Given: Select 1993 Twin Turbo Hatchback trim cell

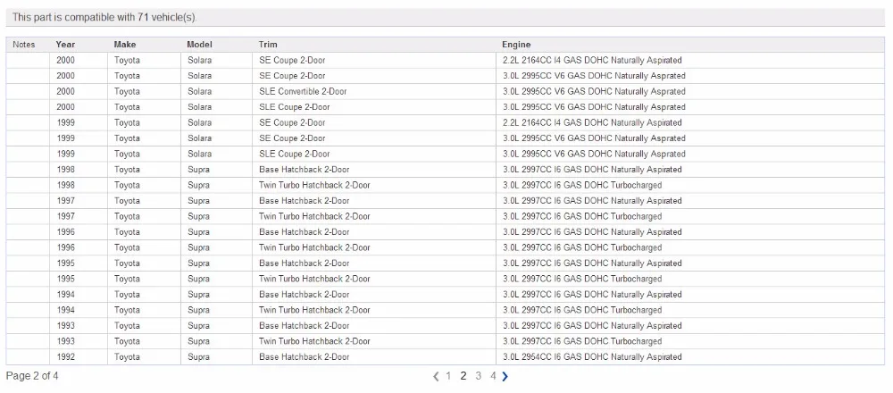Looking at the screenshot, I should coord(373,341).
